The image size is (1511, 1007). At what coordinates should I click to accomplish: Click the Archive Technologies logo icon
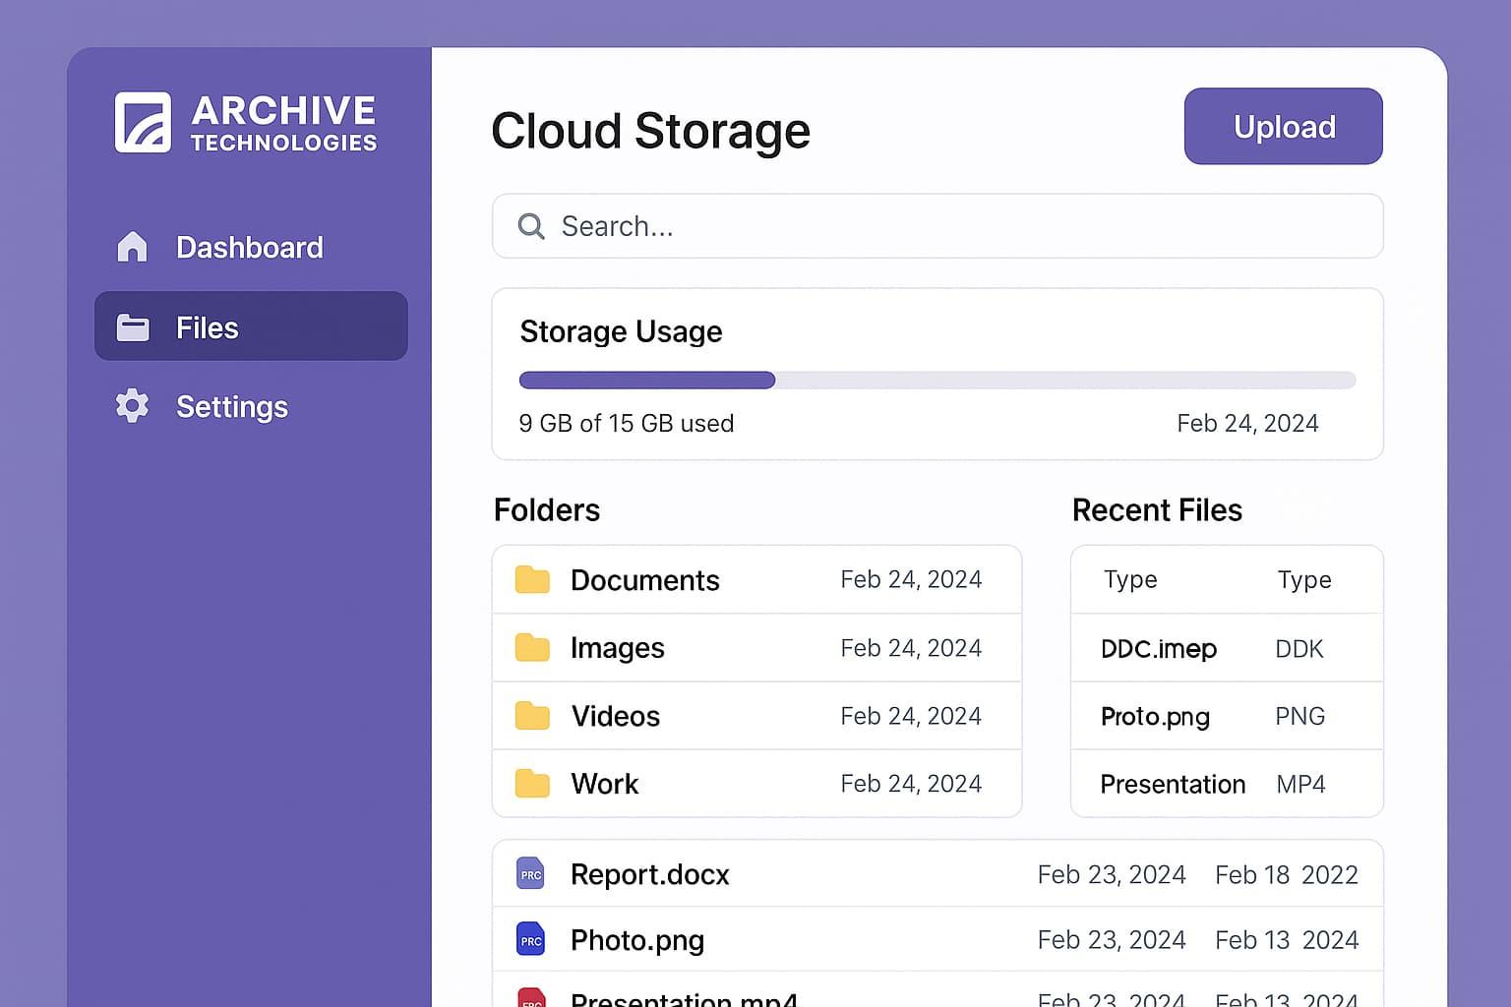(x=143, y=123)
